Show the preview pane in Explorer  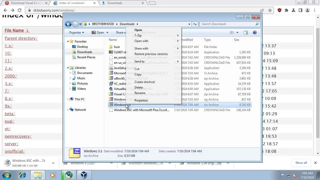246,32
